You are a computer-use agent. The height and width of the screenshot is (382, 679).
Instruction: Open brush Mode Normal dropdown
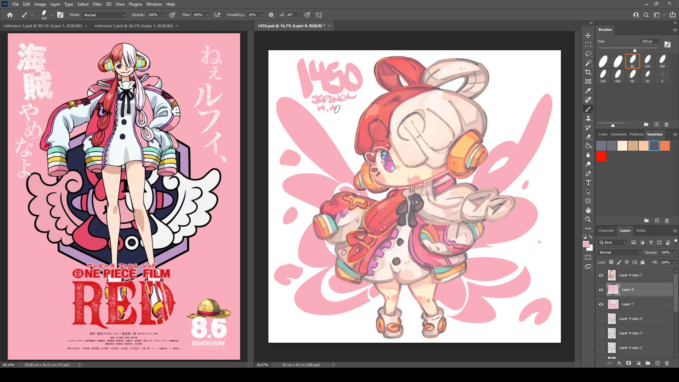(105, 15)
